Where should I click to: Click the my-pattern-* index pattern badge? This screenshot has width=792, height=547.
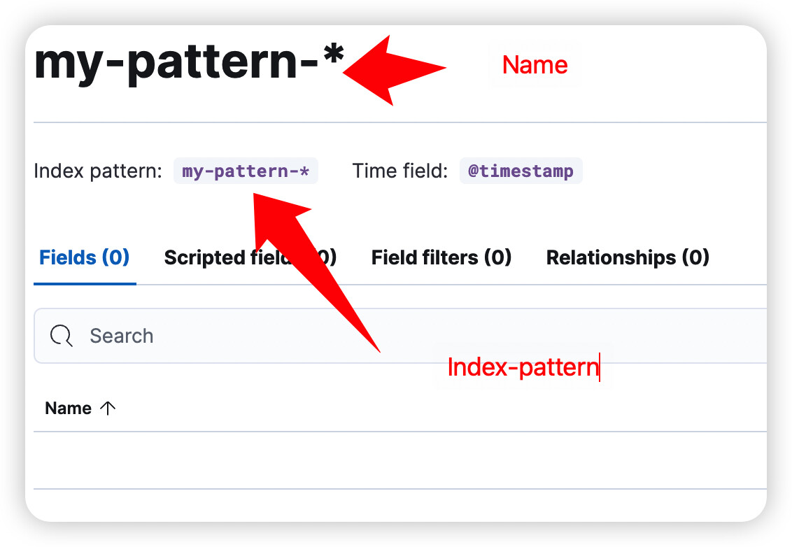(x=246, y=171)
